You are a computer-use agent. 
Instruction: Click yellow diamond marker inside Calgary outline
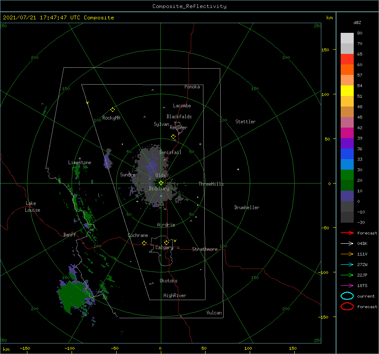(166, 242)
